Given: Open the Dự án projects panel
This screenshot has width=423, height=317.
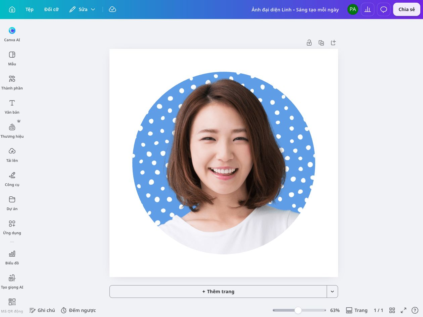Looking at the screenshot, I should (12, 203).
